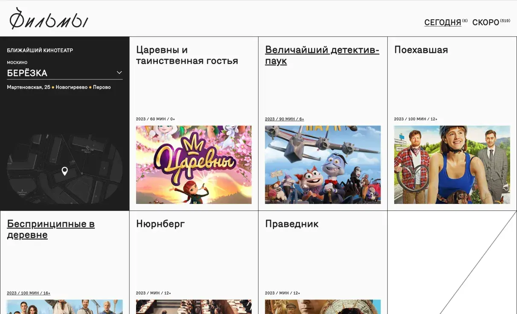Click the Ближайший кинотеатр heading
Viewport: 517px width, 314px height.
[x=40, y=50]
